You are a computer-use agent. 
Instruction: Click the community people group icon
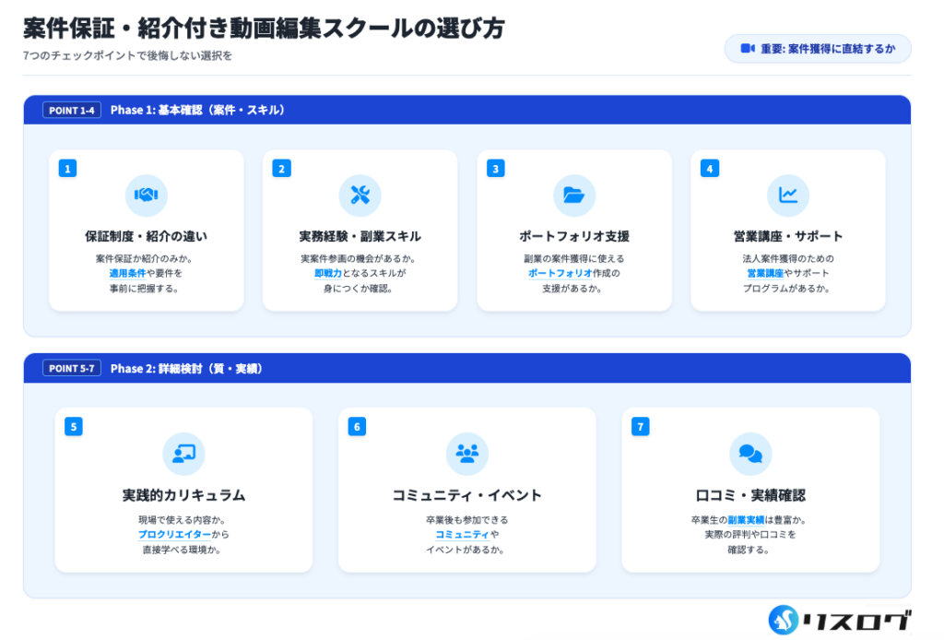466,454
